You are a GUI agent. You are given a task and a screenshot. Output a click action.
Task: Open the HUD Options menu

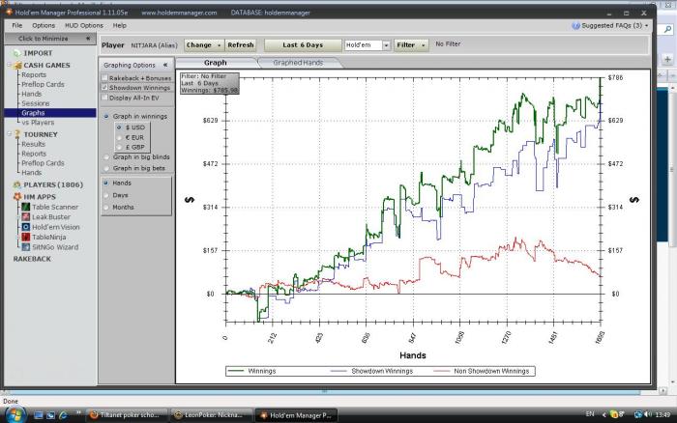[x=84, y=25]
